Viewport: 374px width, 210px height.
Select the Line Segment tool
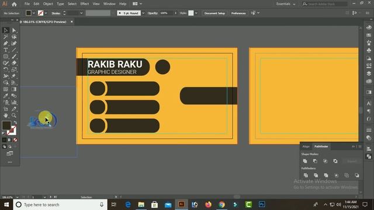click(x=14, y=50)
